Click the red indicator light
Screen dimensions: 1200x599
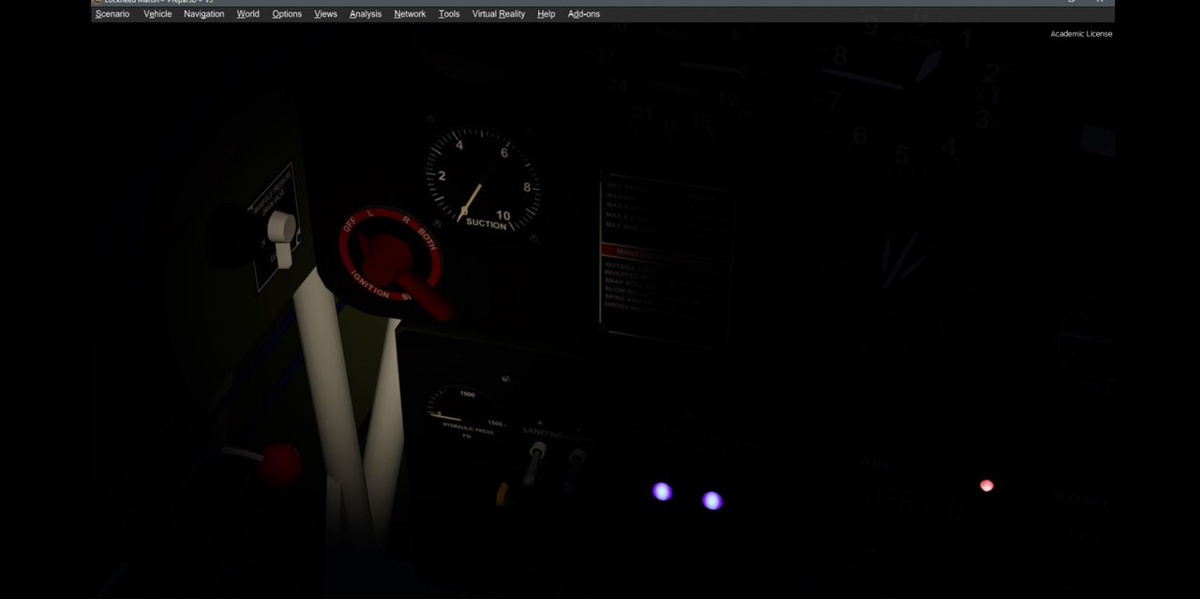coord(986,486)
